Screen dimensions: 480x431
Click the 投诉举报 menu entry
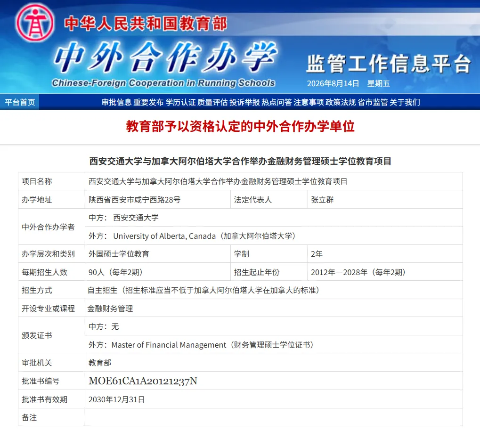click(244, 102)
